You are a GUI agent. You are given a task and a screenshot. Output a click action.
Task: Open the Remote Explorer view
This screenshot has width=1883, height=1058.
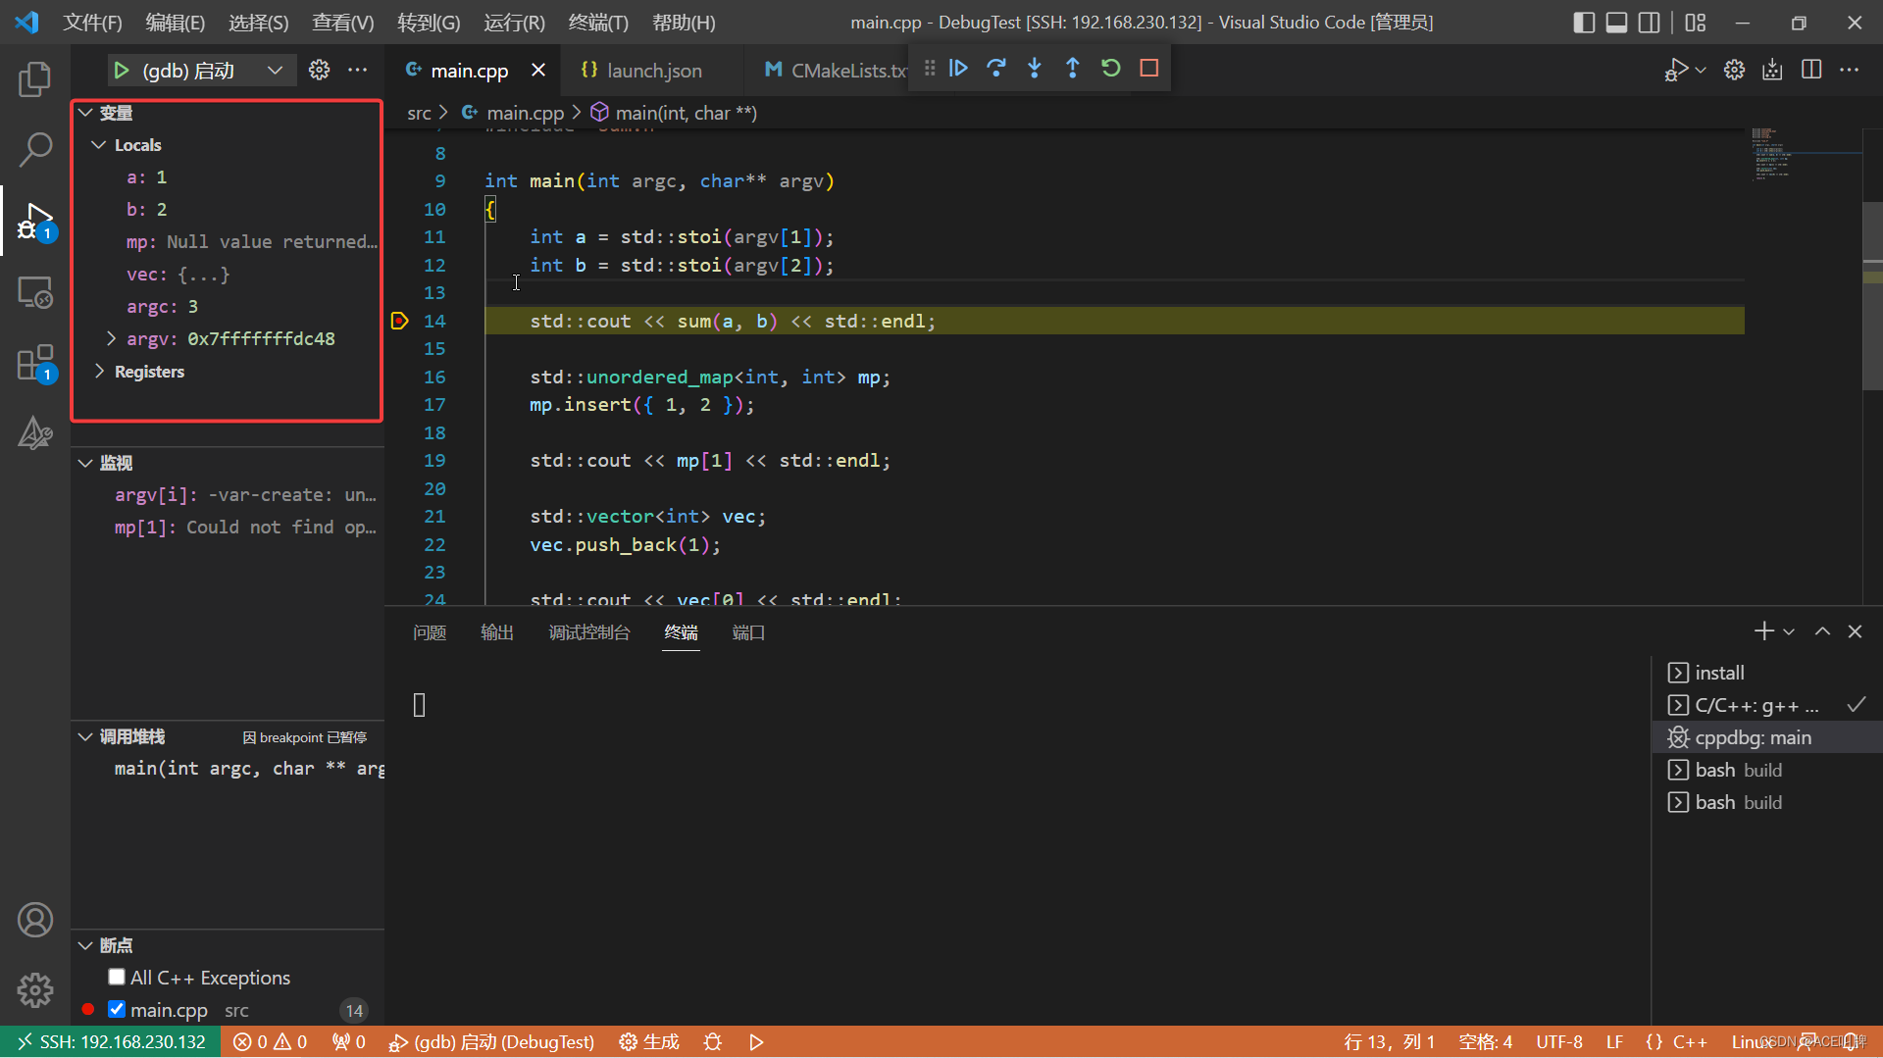35,292
